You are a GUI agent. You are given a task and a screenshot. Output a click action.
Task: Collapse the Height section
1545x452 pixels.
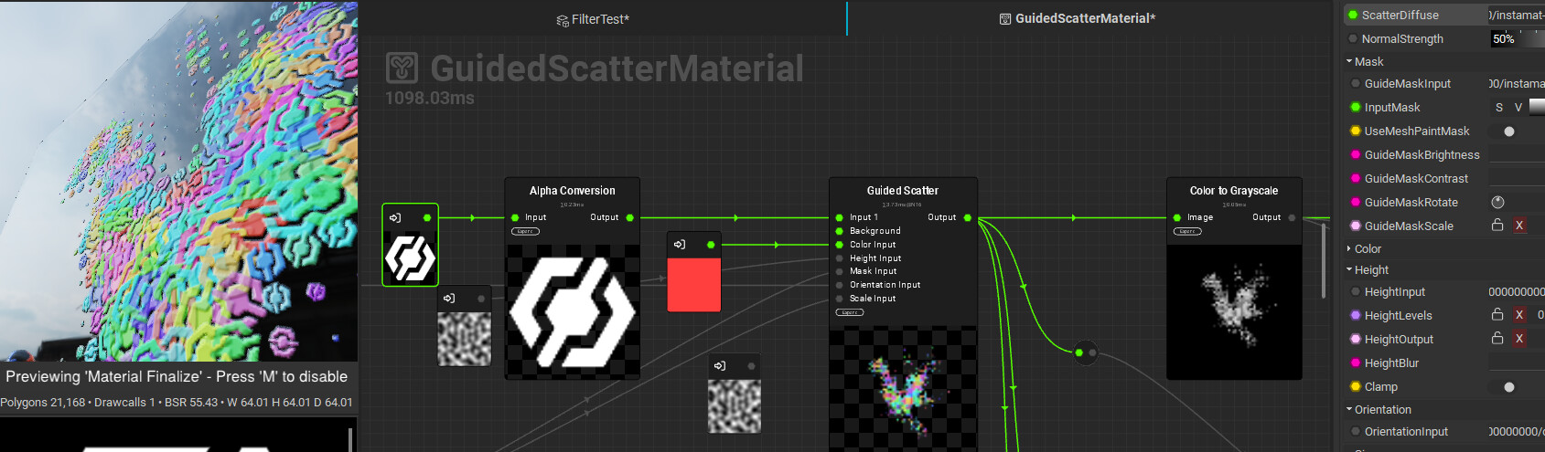[1349, 270]
